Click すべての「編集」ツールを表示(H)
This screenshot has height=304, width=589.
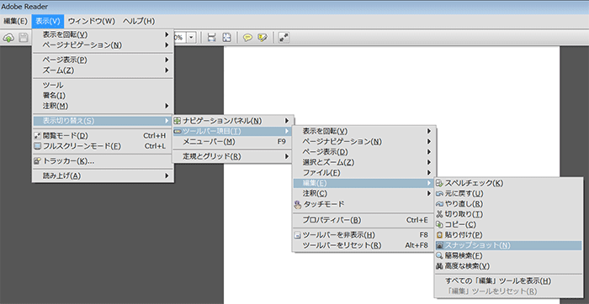pyautogui.click(x=508, y=281)
